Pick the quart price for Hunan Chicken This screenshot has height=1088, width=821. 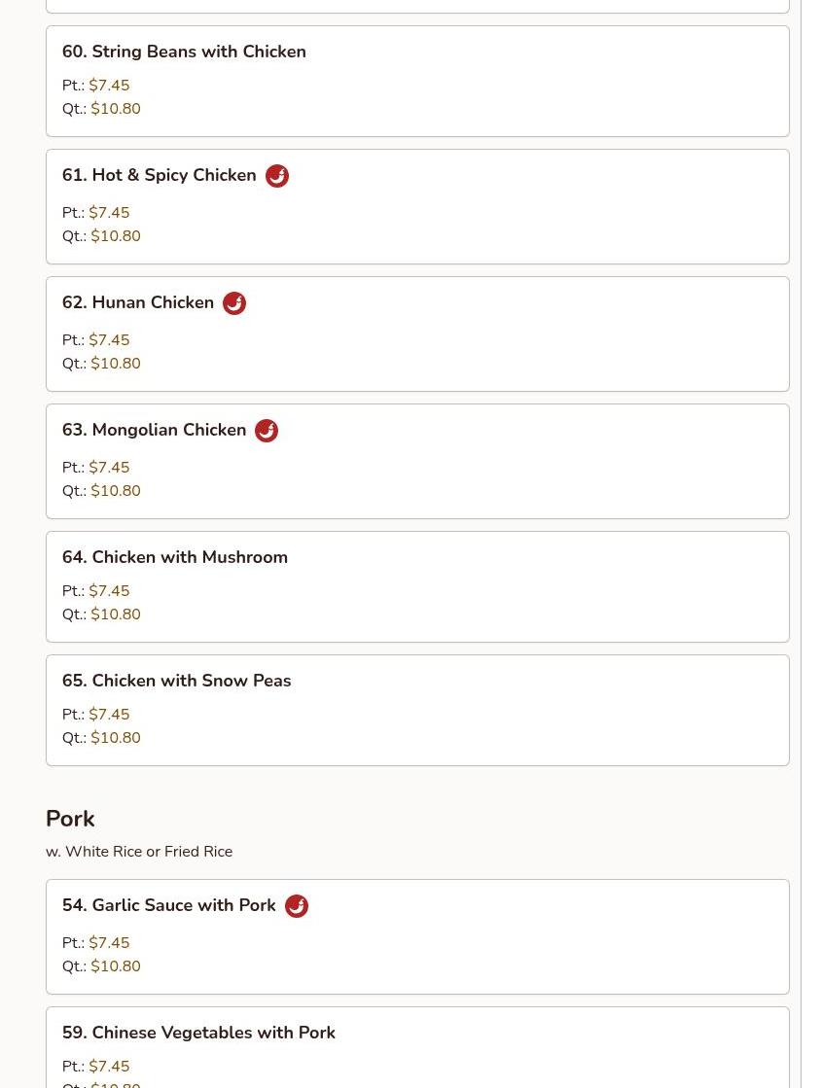pos(116,364)
